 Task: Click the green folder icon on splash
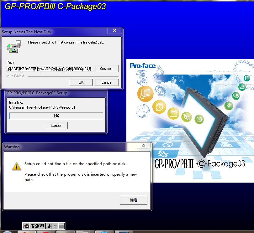click(242, 87)
